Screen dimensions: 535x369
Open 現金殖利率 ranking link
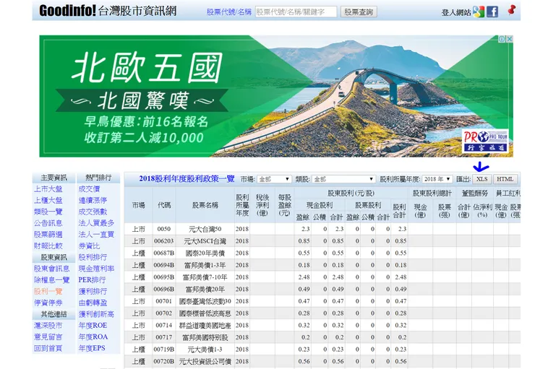[96, 269]
